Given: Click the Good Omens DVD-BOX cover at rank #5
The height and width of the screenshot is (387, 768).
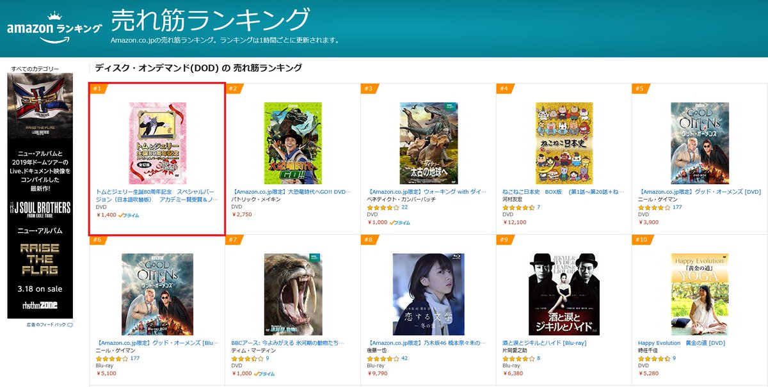Looking at the screenshot, I should pyautogui.click(x=700, y=143).
